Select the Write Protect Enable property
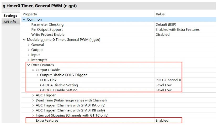 pyautogui.click(x=48, y=34)
